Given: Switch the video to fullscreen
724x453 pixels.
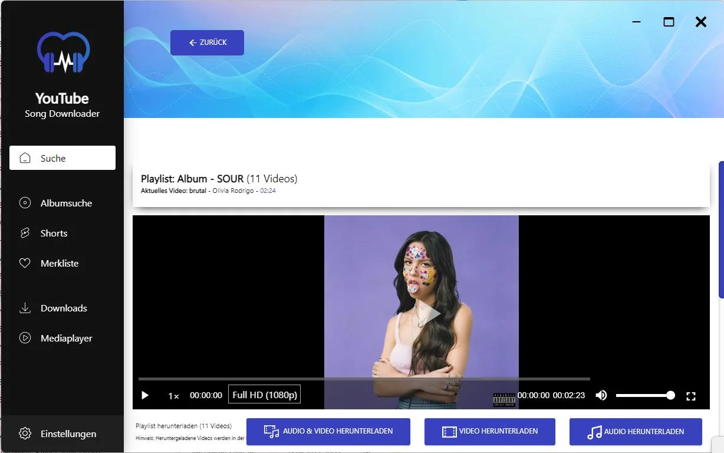Looking at the screenshot, I should pos(691,396).
